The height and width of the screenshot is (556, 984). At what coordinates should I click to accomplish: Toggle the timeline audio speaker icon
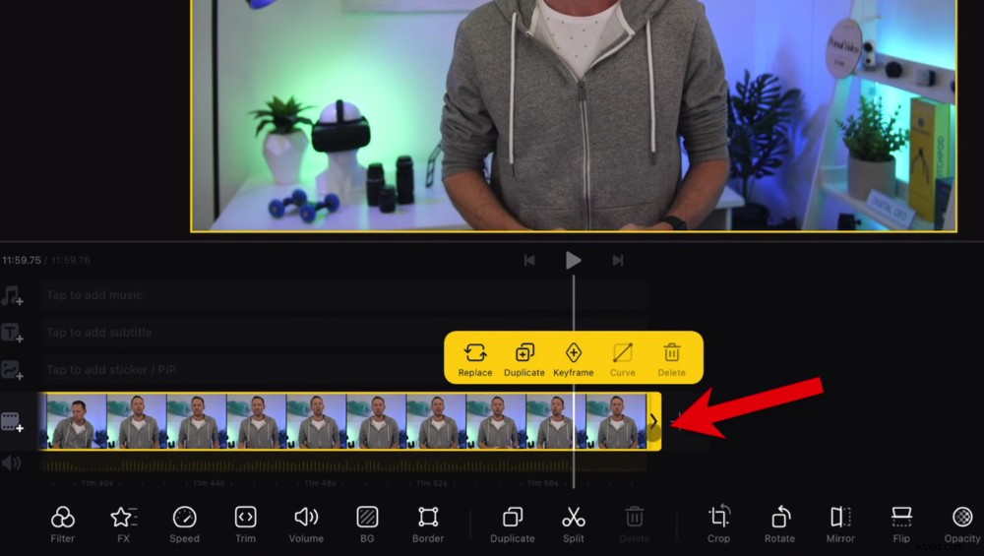click(x=11, y=463)
